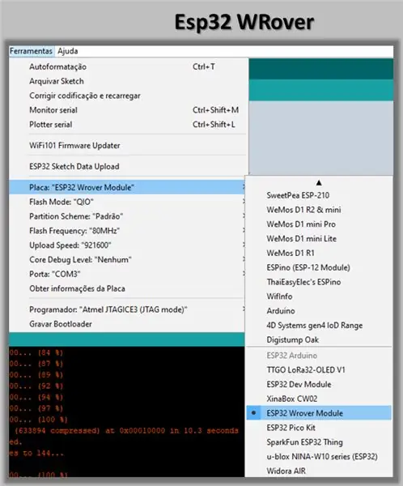Expand Upload Speed "921600" submenu
Image resolution: width=403 pixels, height=486 pixels.
tap(127, 245)
